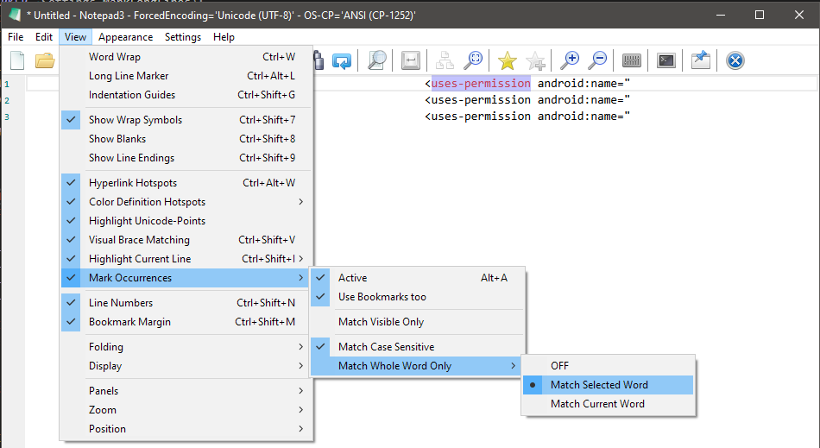Select Long Line Marker menu item

click(x=186, y=76)
